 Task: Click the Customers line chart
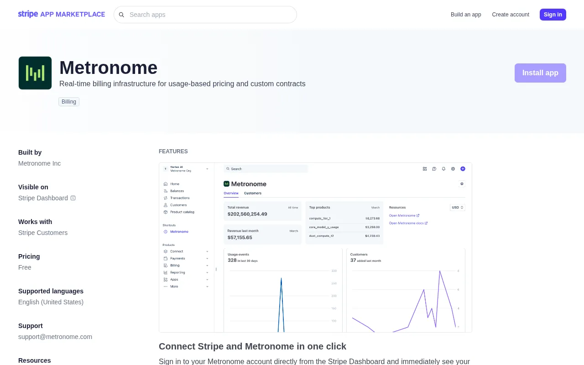coord(406,290)
